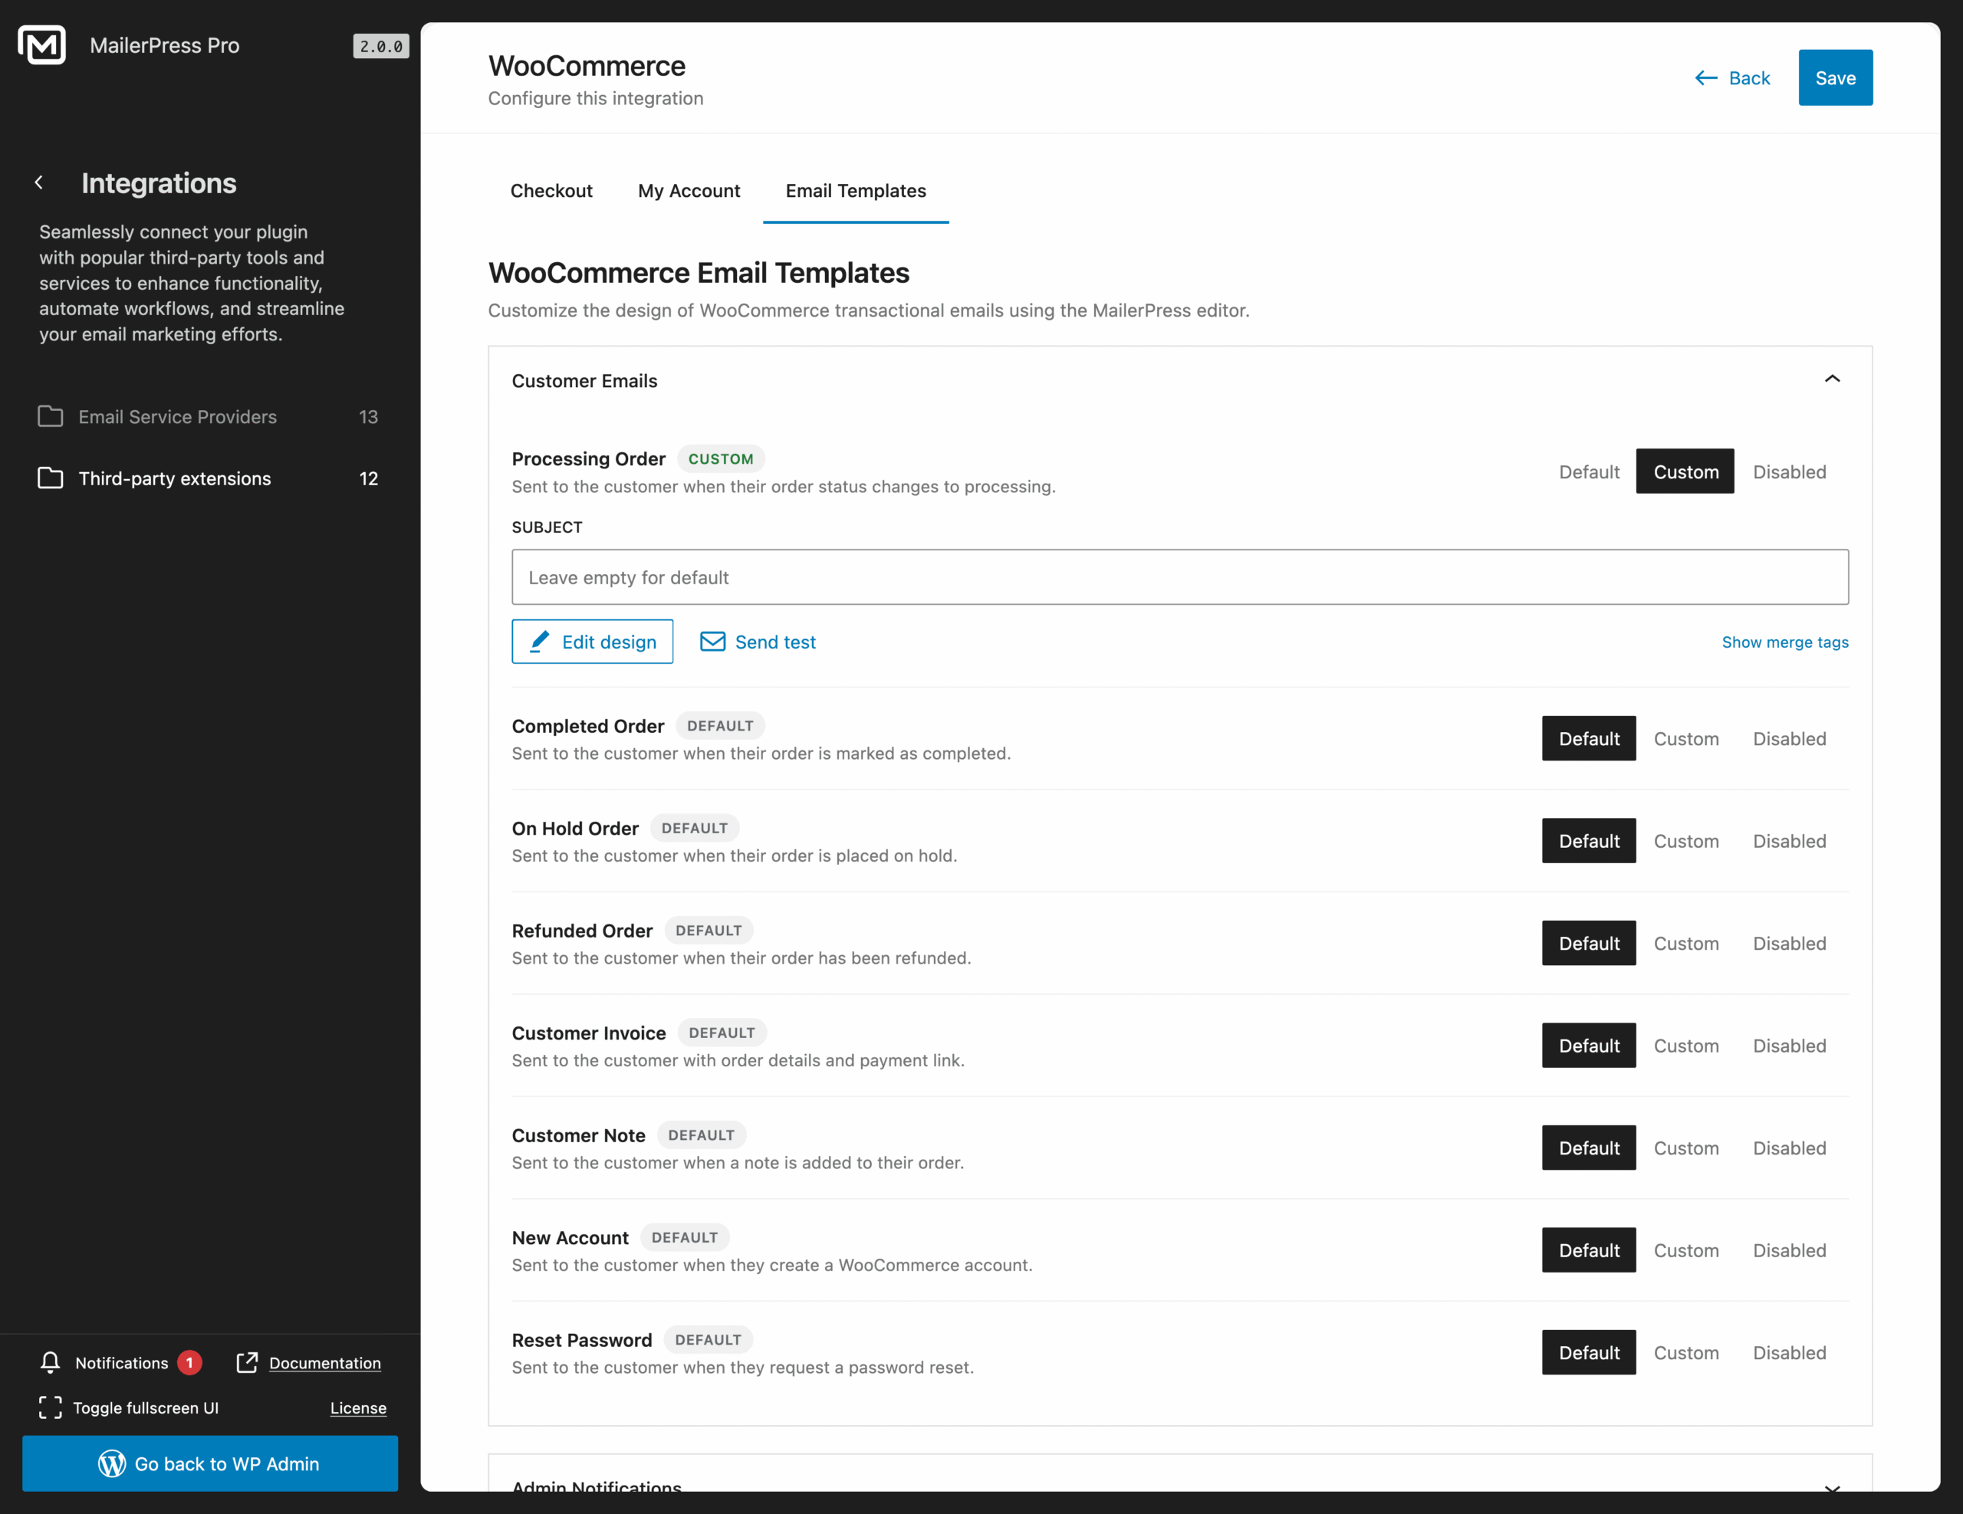Collapse the Customer Emails section
This screenshot has height=1514, width=1963.
[x=1179, y=380]
